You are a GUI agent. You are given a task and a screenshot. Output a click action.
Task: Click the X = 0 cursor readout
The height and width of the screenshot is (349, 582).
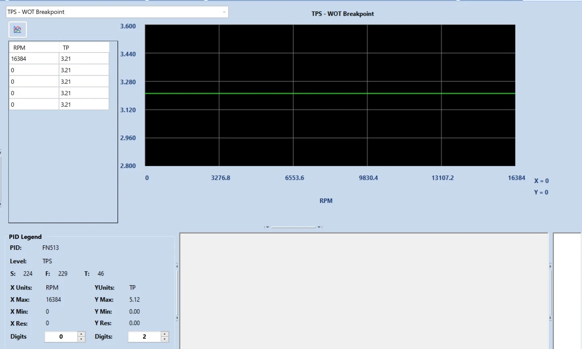541,181
